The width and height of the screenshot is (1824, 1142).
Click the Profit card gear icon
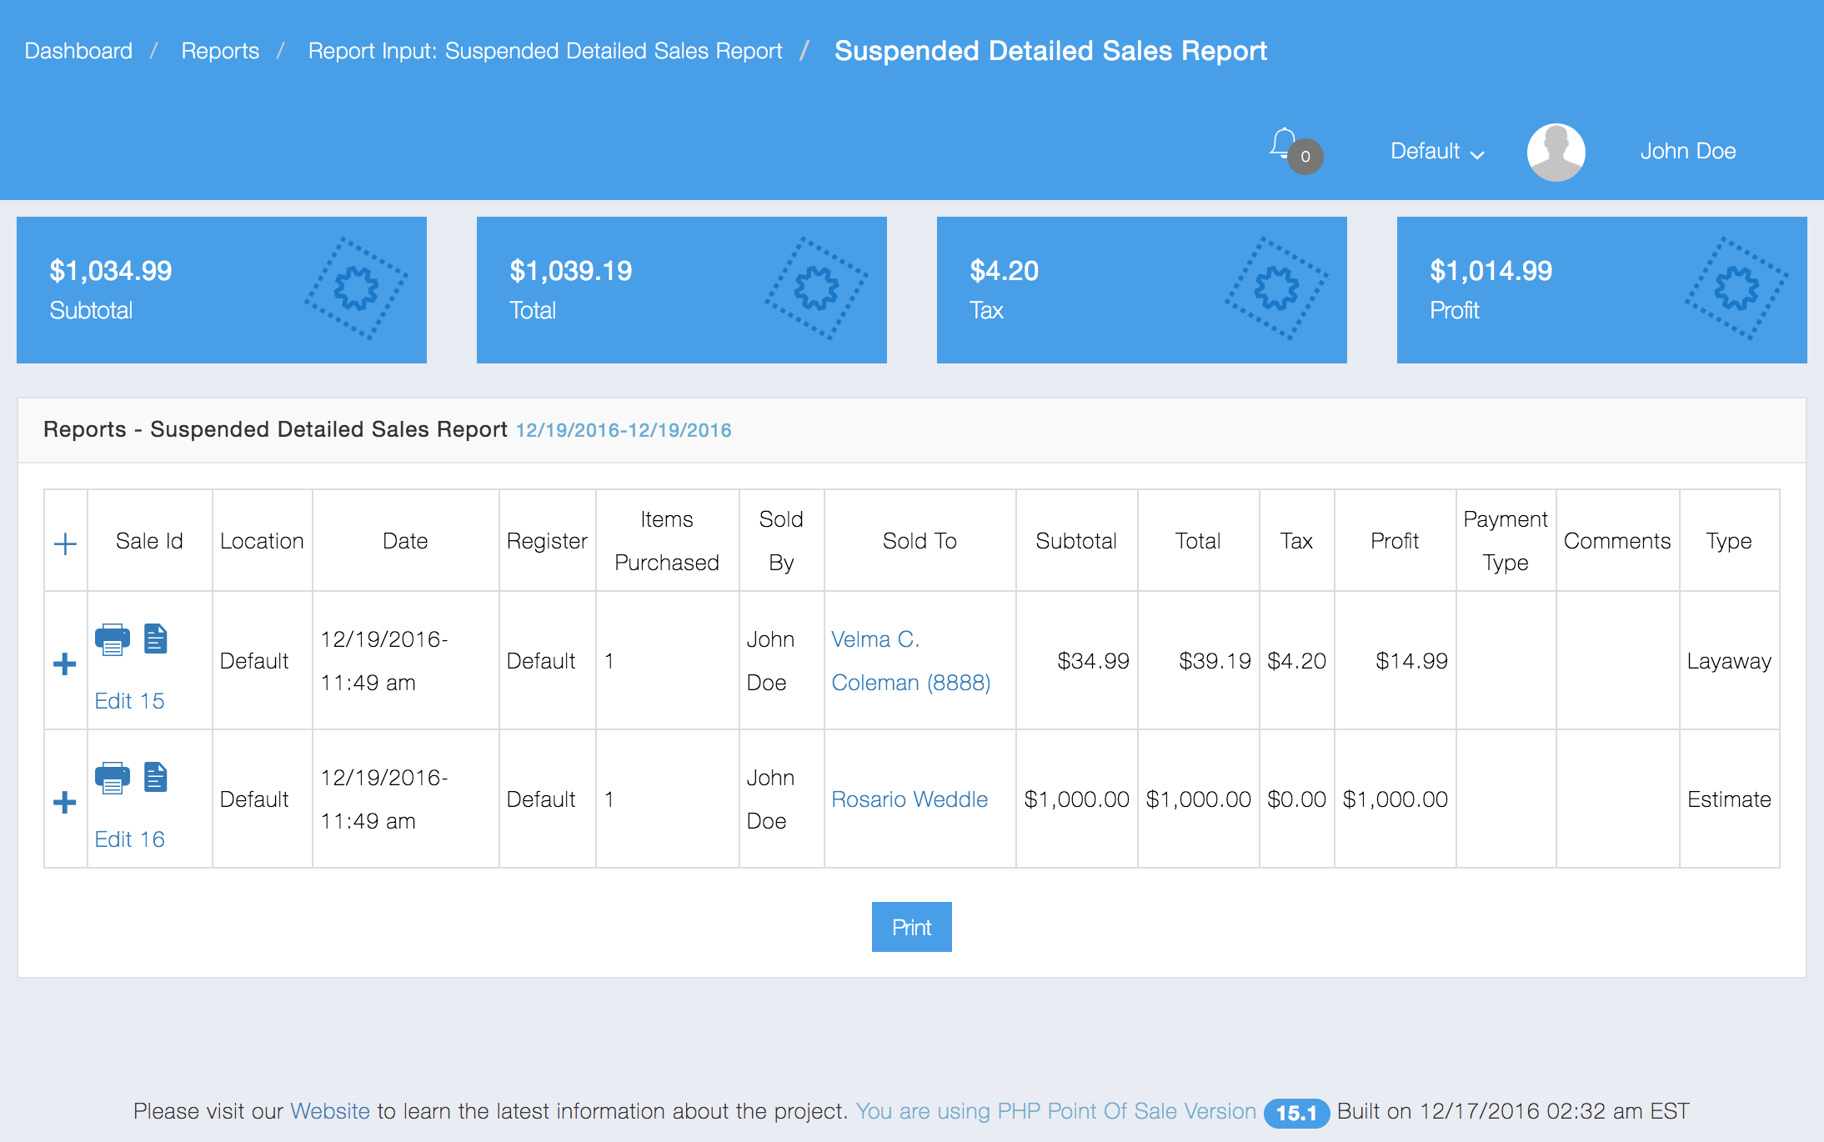[x=1736, y=288]
